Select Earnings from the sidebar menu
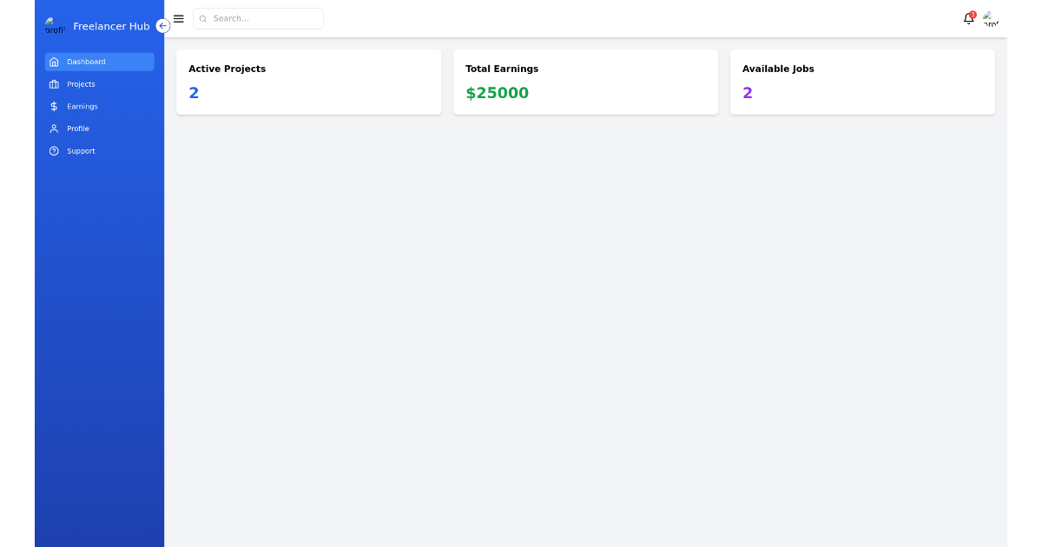 (x=82, y=106)
